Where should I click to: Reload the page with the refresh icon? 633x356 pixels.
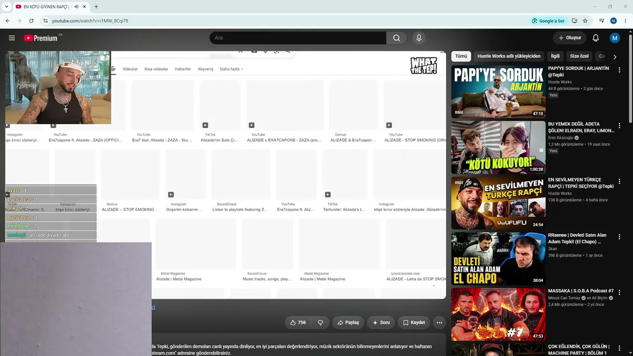coord(31,21)
